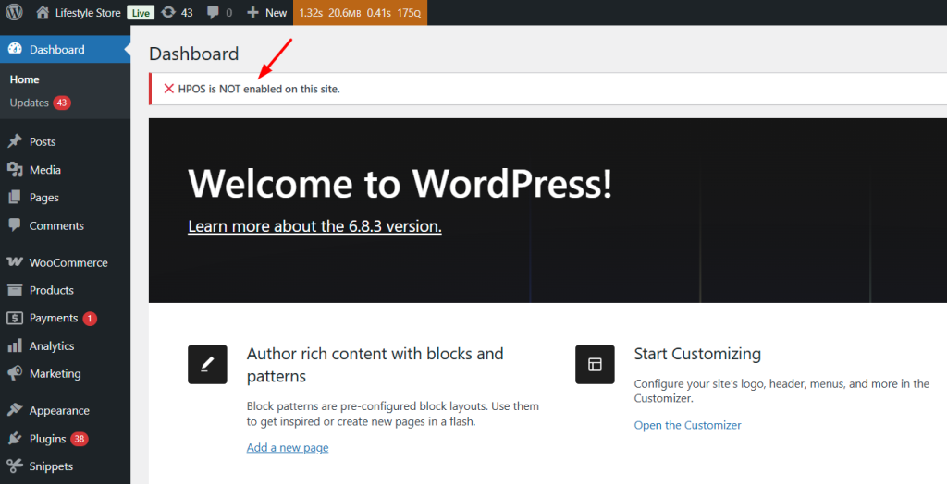Open the comments bubble icon in admin bar

[213, 13]
